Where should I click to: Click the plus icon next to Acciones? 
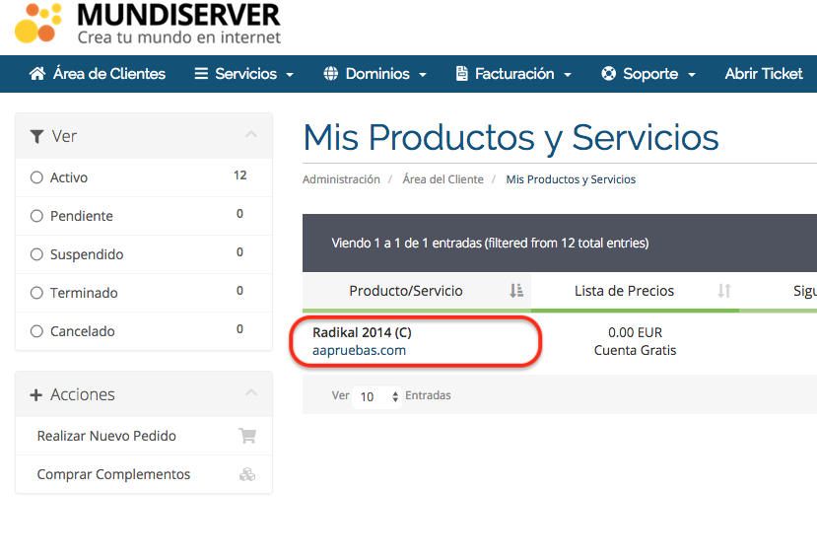[x=36, y=394]
